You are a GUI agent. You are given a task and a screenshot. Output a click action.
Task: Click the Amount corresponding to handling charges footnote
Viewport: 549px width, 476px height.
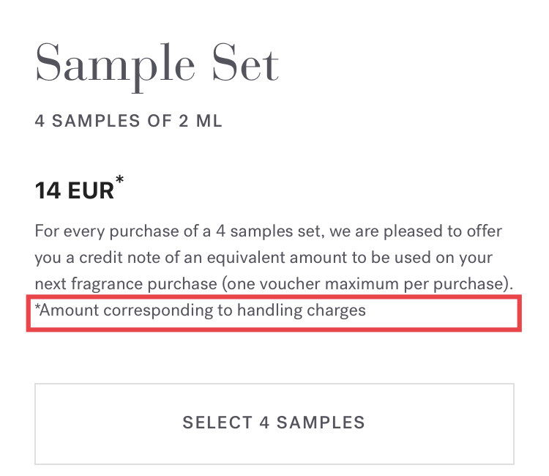(201, 310)
